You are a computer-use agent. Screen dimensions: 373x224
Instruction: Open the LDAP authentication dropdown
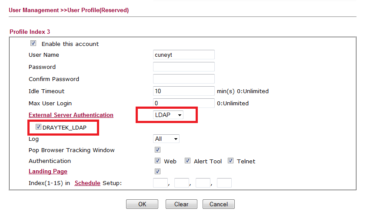pyautogui.click(x=168, y=115)
